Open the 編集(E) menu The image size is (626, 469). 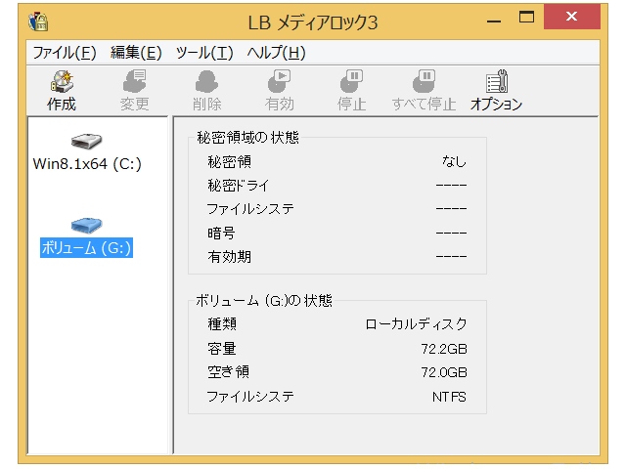coord(136,53)
